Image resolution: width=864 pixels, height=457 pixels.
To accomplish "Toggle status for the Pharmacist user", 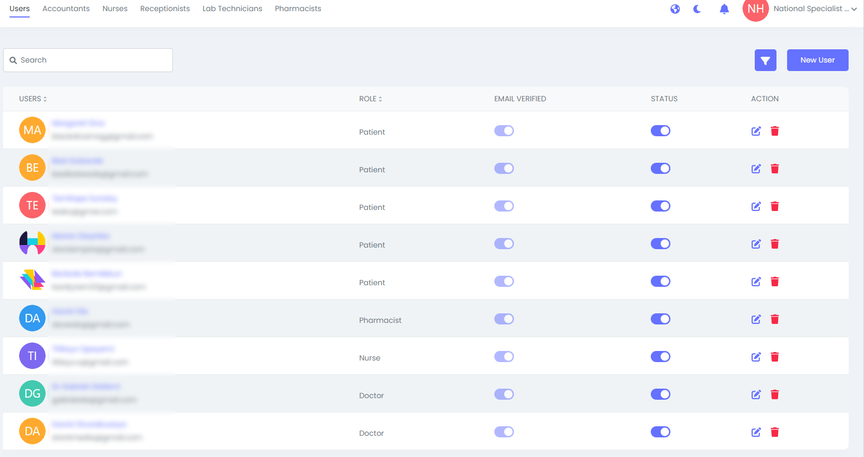I will pyautogui.click(x=660, y=319).
